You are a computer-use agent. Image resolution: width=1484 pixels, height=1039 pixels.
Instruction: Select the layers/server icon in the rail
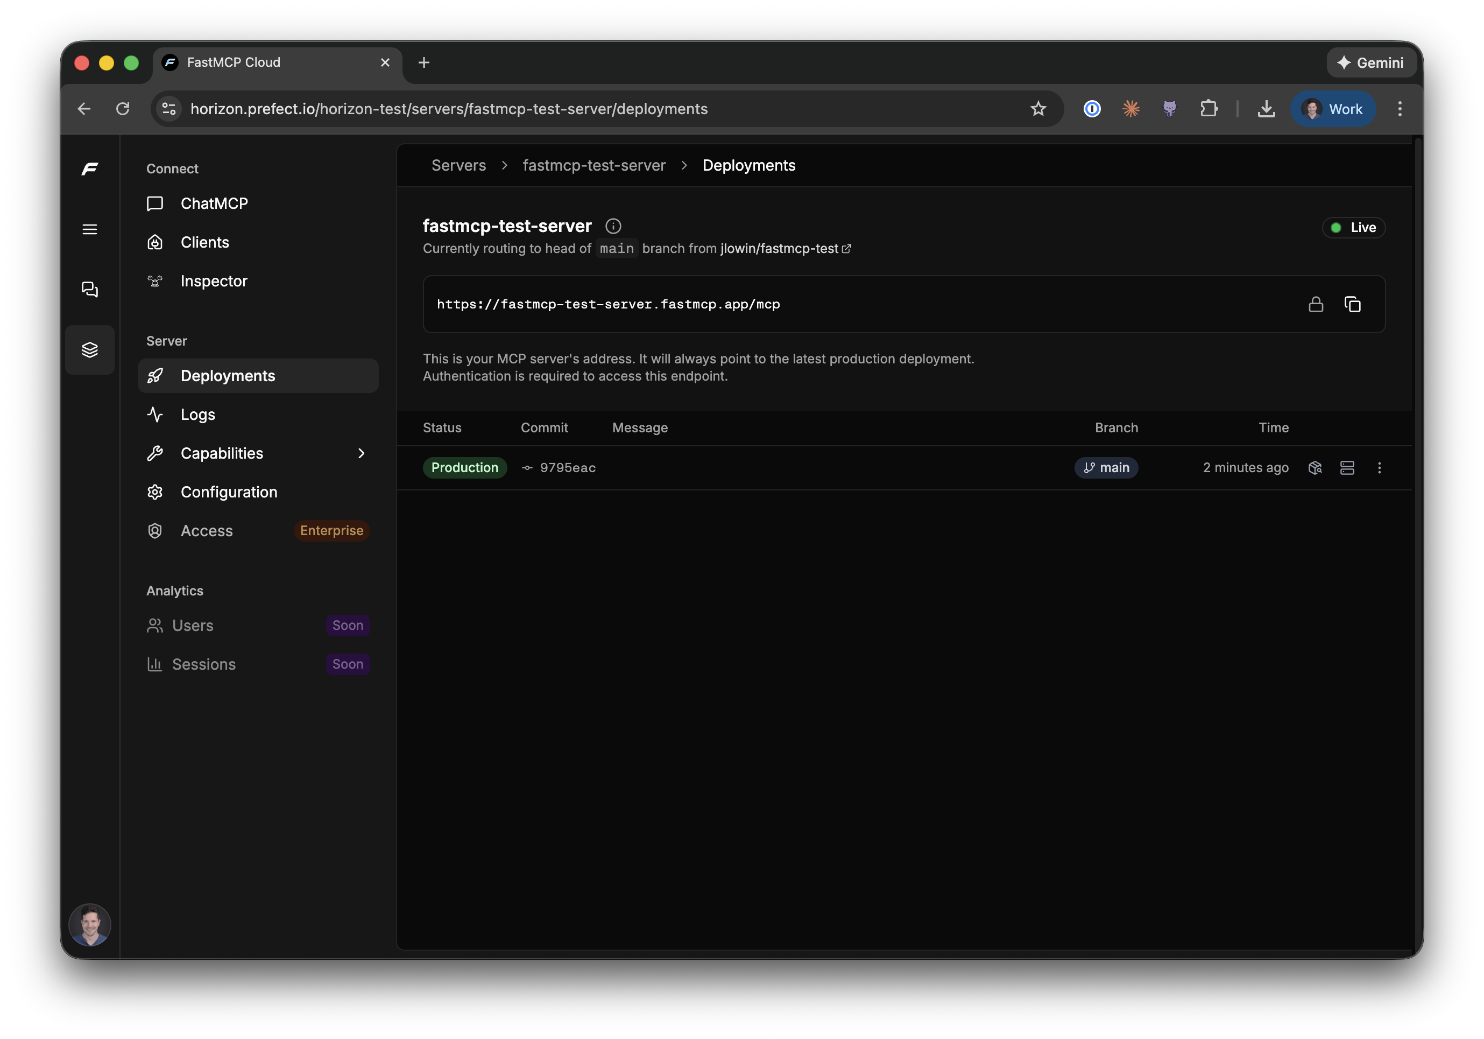click(90, 349)
